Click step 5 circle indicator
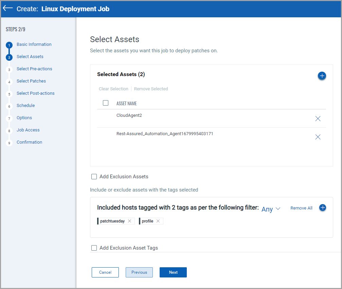342x289 pixels. [9, 94]
